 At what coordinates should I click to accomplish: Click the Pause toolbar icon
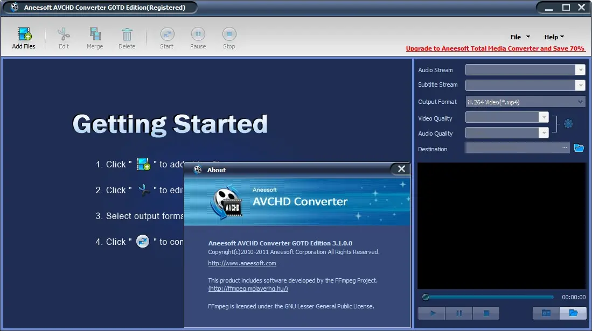click(198, 34)
